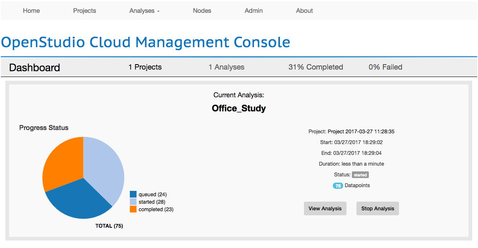
Task: Navigate to the Admin section
Action: pyautogui.click(x=253, y=11)
